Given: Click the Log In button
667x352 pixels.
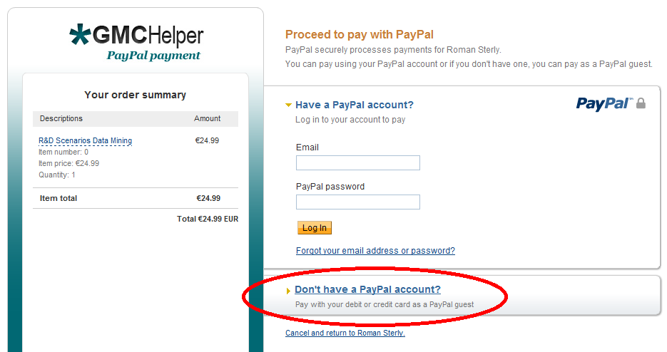Looking at the screenshot, I should point(315,228).
